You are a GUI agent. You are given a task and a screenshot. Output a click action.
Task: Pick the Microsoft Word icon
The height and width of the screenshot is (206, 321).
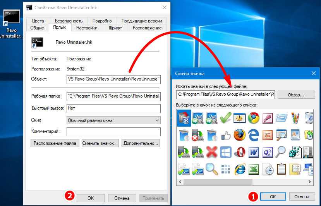254,152
